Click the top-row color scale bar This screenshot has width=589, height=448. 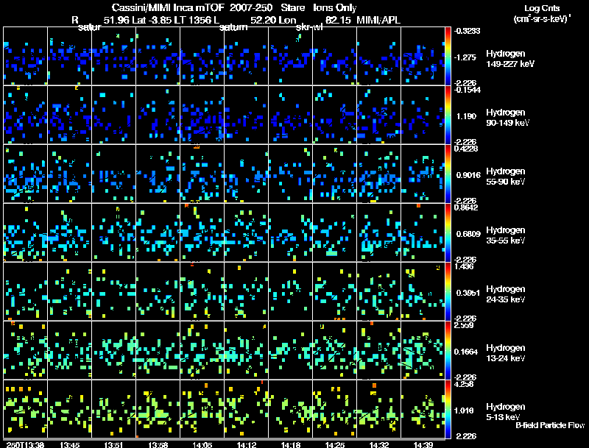click(x=448, y=56)
